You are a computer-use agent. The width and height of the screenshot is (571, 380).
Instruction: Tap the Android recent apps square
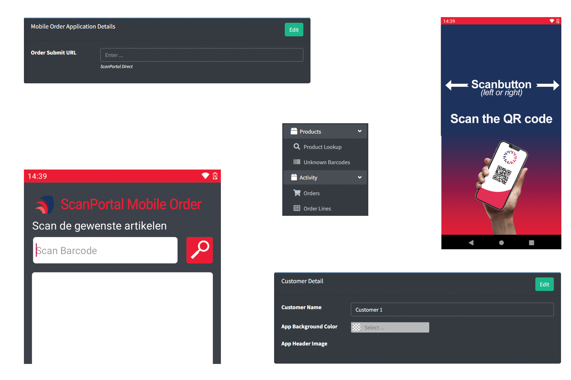click(x=531, y=243)
